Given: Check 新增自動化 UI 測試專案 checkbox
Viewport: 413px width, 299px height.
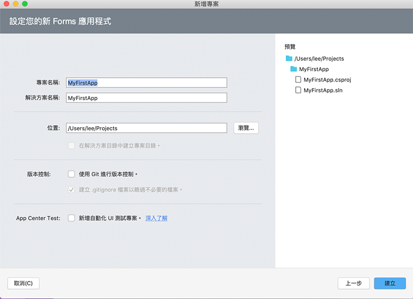Looking at the screenshot, I should tap(72, 218).
